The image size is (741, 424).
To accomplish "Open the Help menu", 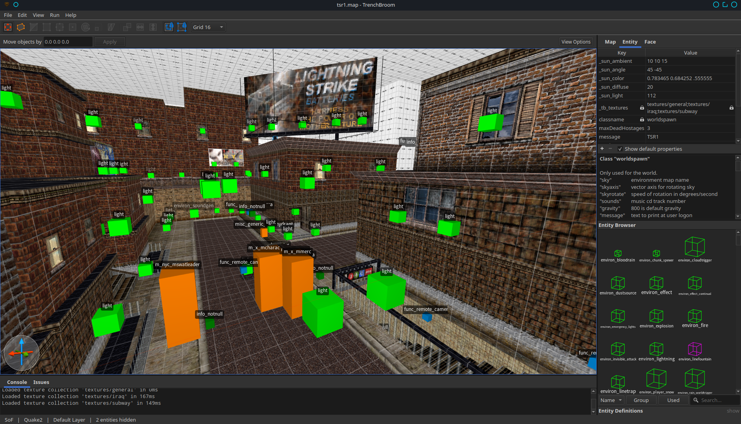I will click(x=71, y=15).
